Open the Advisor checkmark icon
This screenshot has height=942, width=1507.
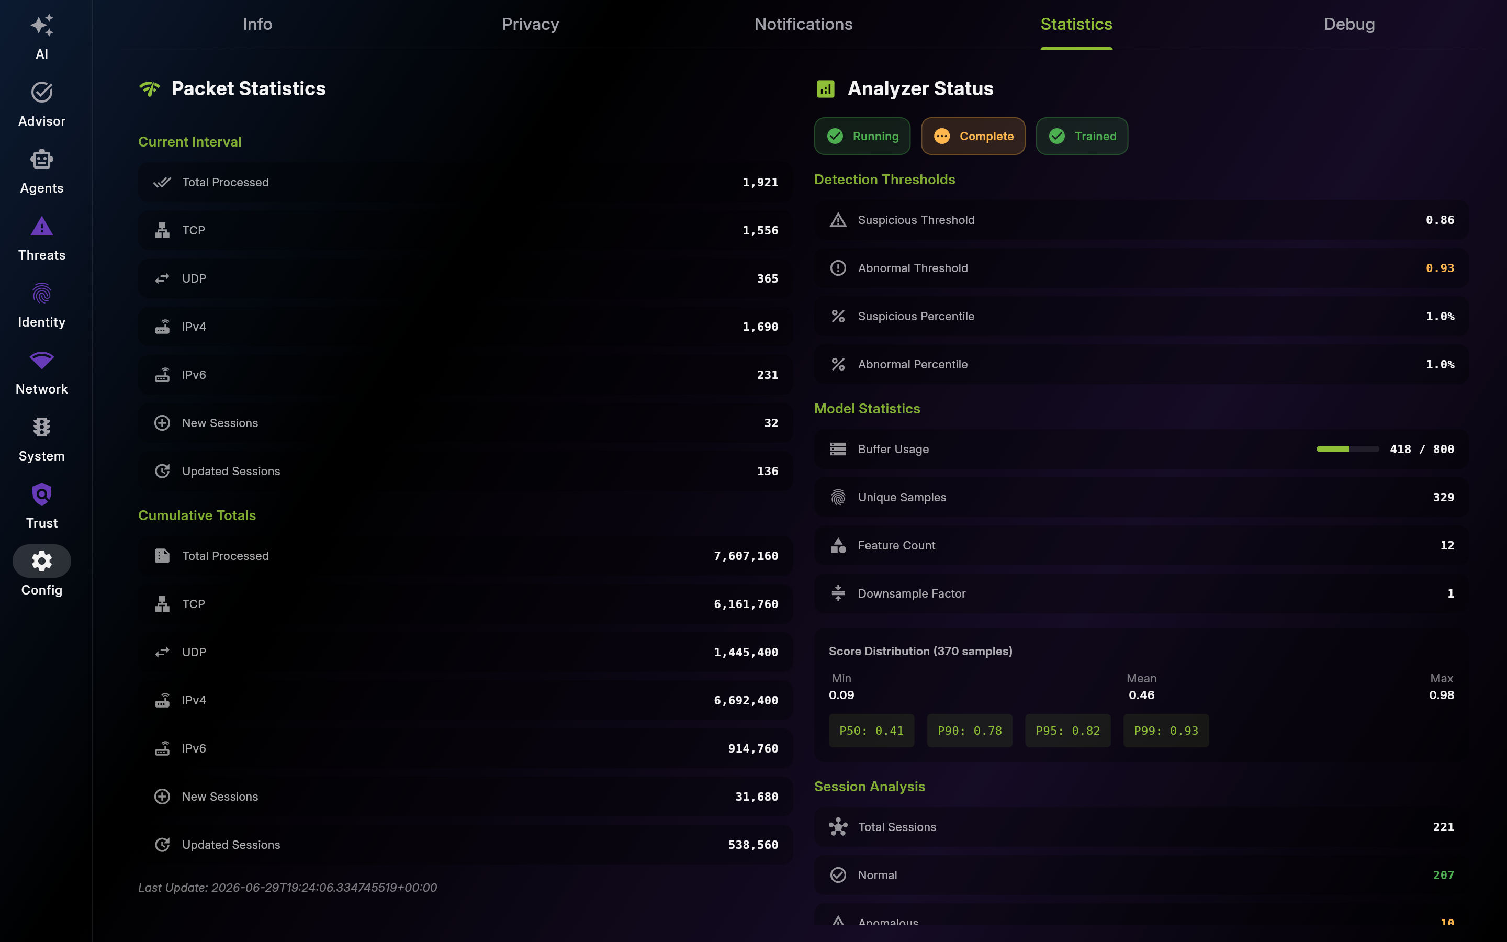42,92
